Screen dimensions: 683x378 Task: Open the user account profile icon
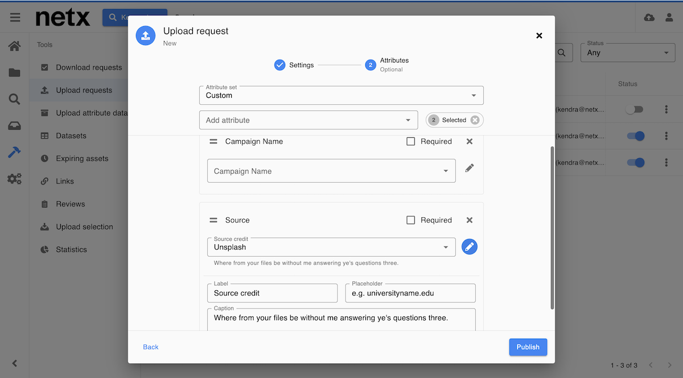coord(669,18)
